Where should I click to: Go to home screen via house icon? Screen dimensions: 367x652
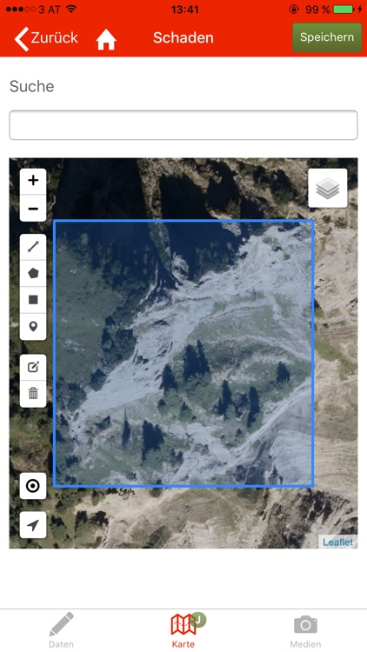(x=106, y=40)
